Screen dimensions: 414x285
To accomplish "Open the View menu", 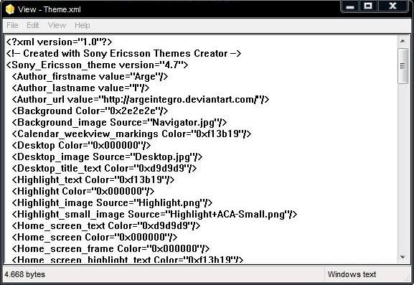I will point(57,25).
